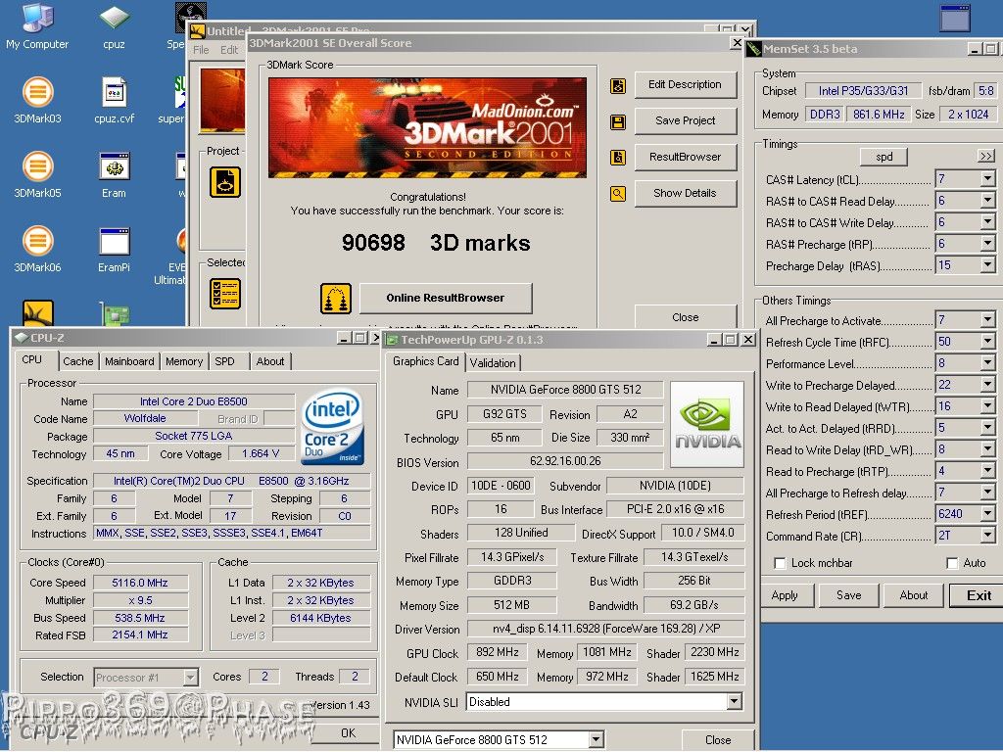Click the spd button in MemSet
The image size is (1003, 752).
pos(884,157)
